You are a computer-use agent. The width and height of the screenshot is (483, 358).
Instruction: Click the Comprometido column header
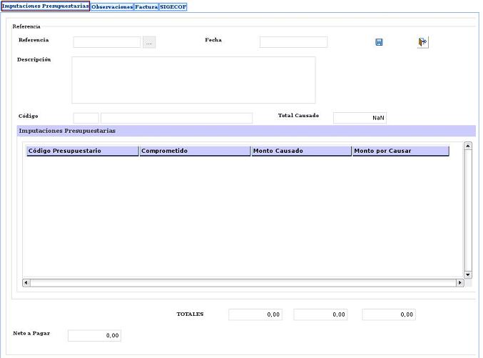pos(195,151)
